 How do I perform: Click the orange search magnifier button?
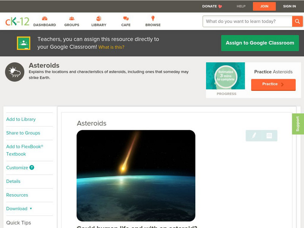click(x=297, y=21)
